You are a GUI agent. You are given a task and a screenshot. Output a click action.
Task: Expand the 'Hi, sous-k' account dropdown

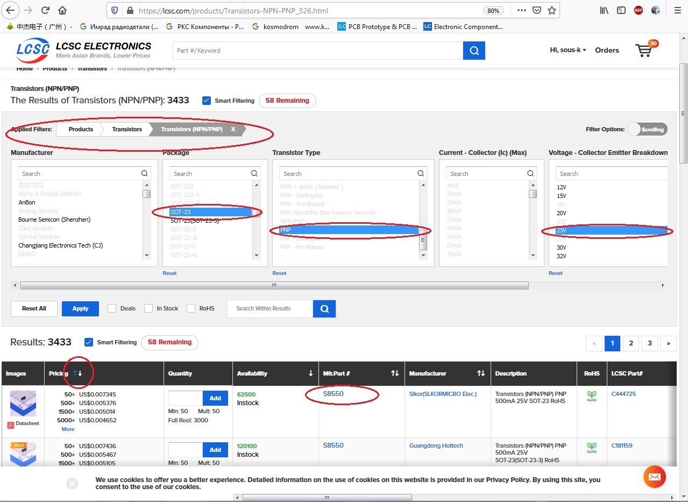click(x=568, y=50)
